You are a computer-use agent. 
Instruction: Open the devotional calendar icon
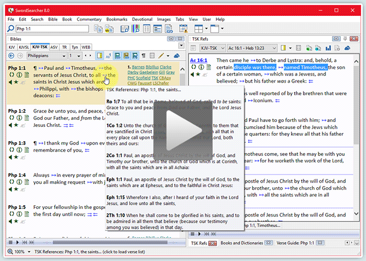(x=184, y=28)
